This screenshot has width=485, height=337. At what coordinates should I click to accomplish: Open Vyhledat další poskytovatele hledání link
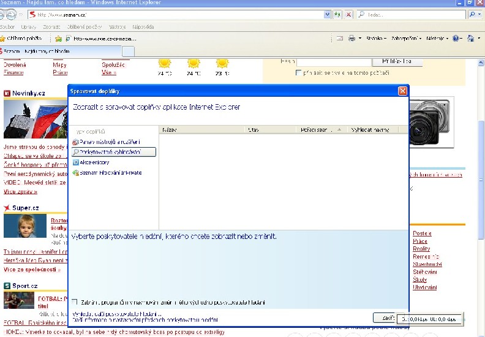click(x=116, y=314)
